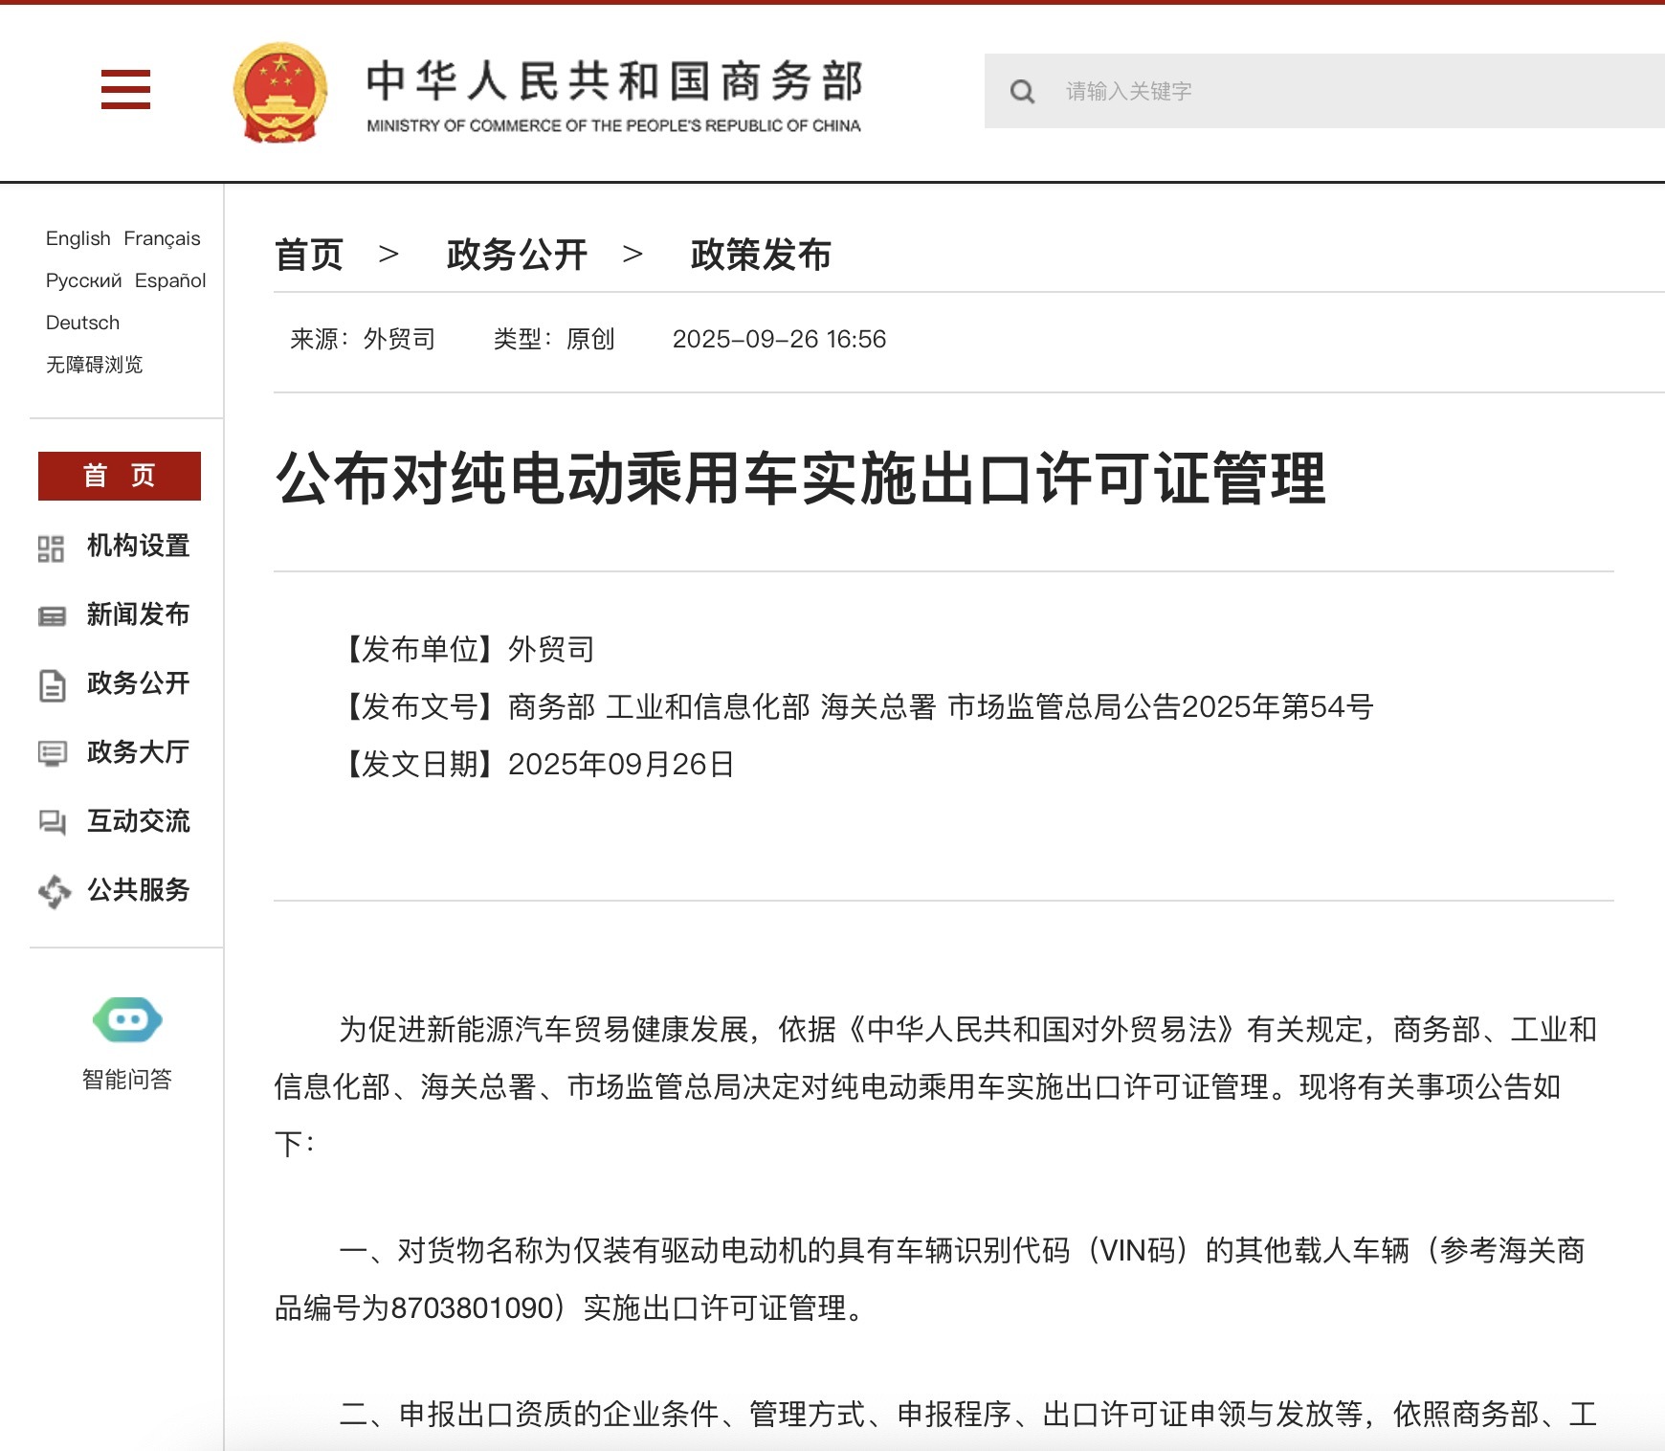The height and width of the screenshot is (1451, 1665).
Task: Click the magnifier search icon
Action: point(1022,92)
